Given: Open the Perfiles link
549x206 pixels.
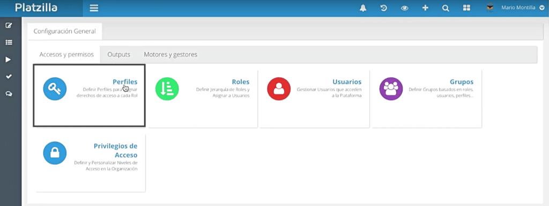Looking at the screenshot, I should pyautogui.click(x=125, y=82).
